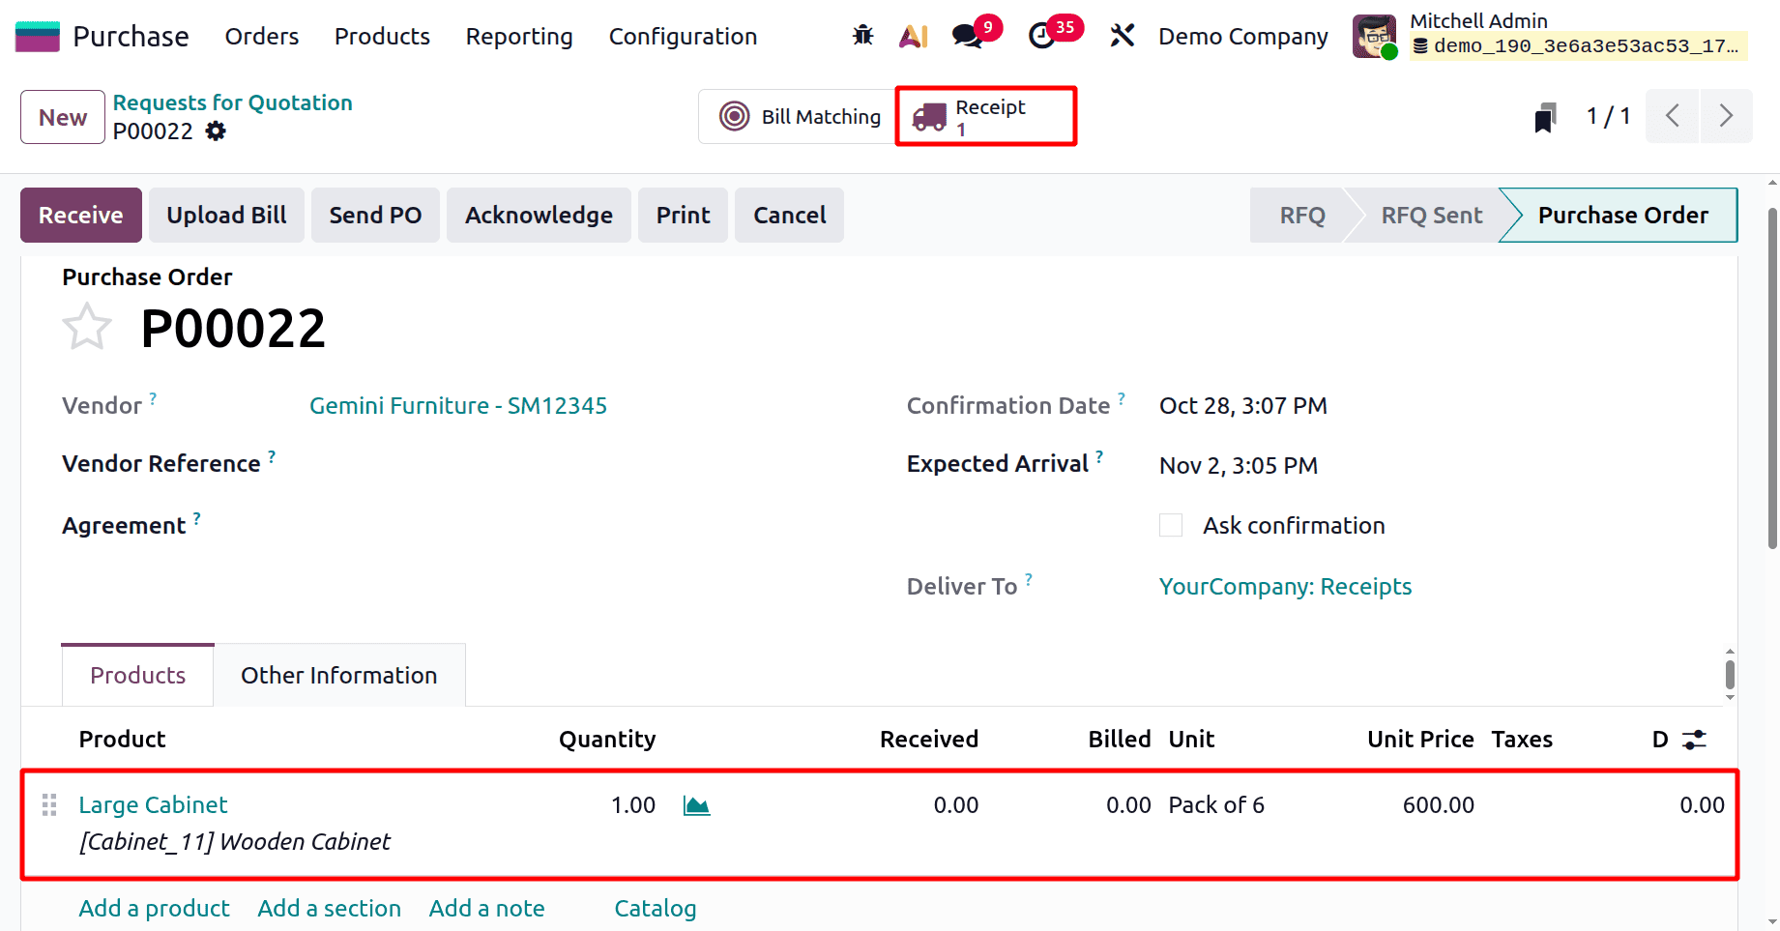Click the quantity forecast chart icon

[696, 804]
